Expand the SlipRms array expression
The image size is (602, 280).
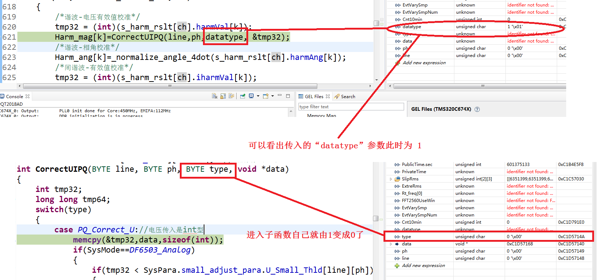(x=391, y=179)
